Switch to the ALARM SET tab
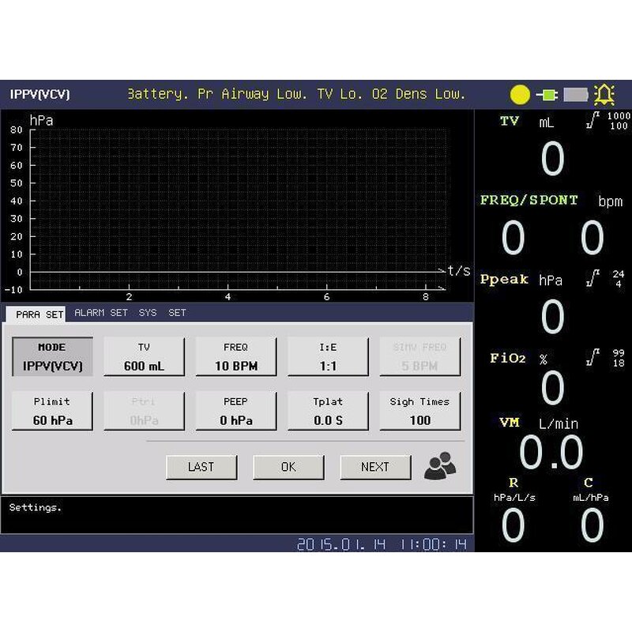 coord(101,313)
